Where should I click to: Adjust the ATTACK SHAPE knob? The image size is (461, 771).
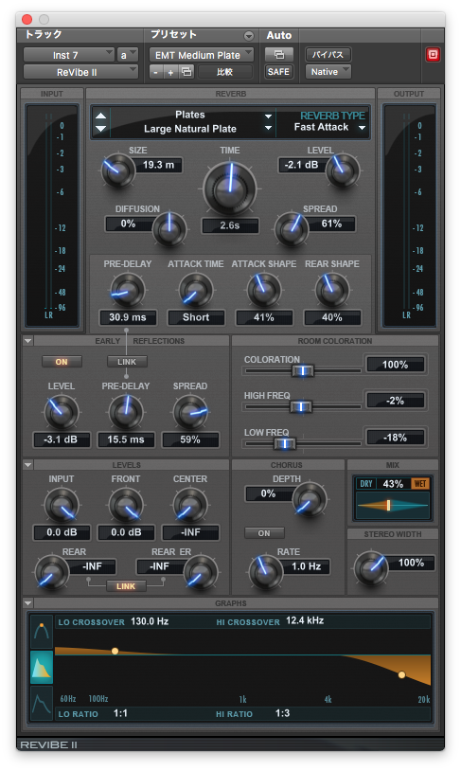264,290
